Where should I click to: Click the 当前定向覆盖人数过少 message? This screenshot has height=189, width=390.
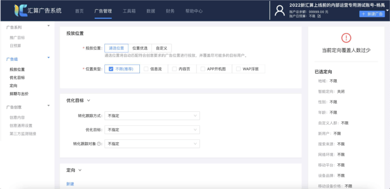(346, 50)
